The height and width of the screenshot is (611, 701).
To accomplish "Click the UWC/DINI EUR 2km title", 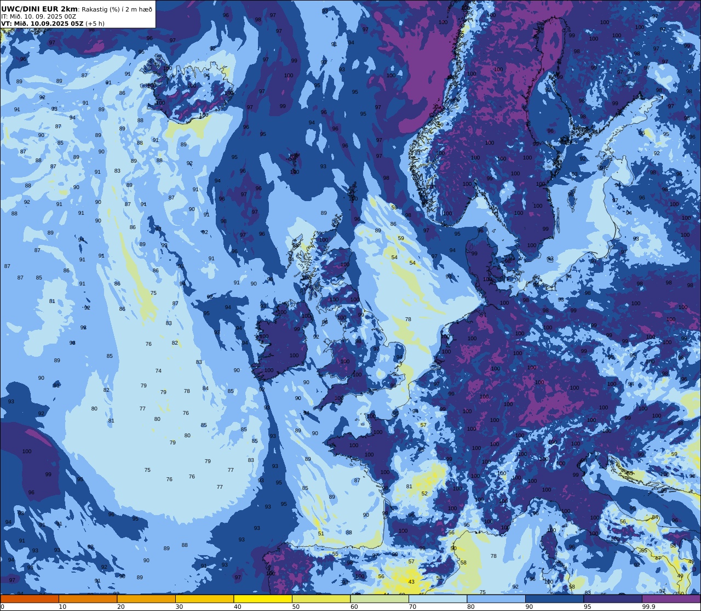I will pyautogui.click(x=39, y=9).
